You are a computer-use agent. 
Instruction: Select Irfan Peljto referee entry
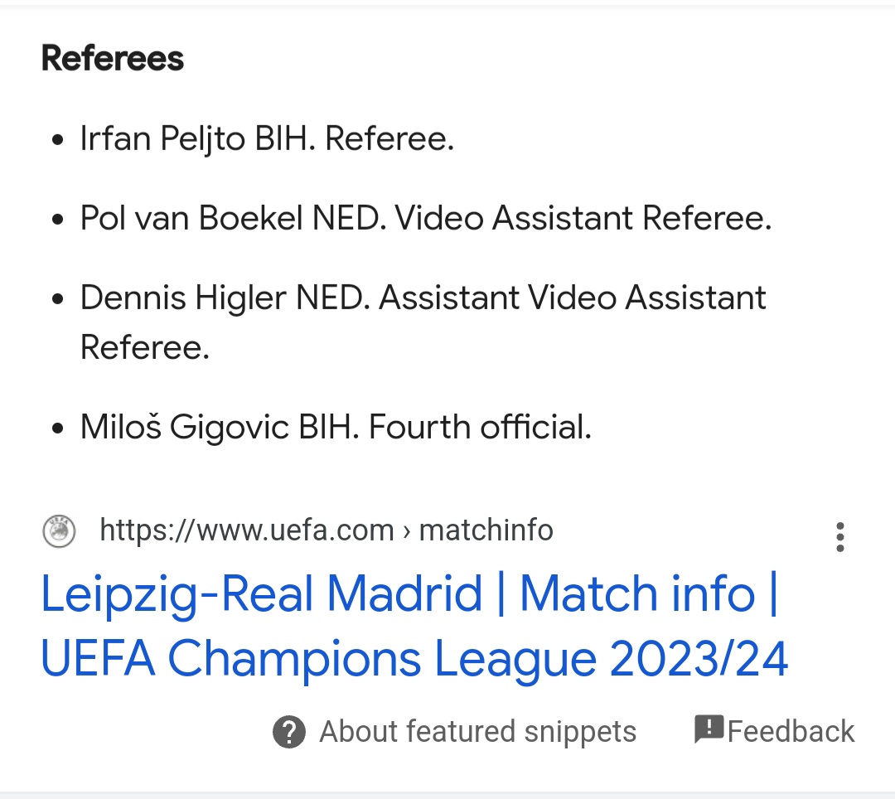point(267,138)
